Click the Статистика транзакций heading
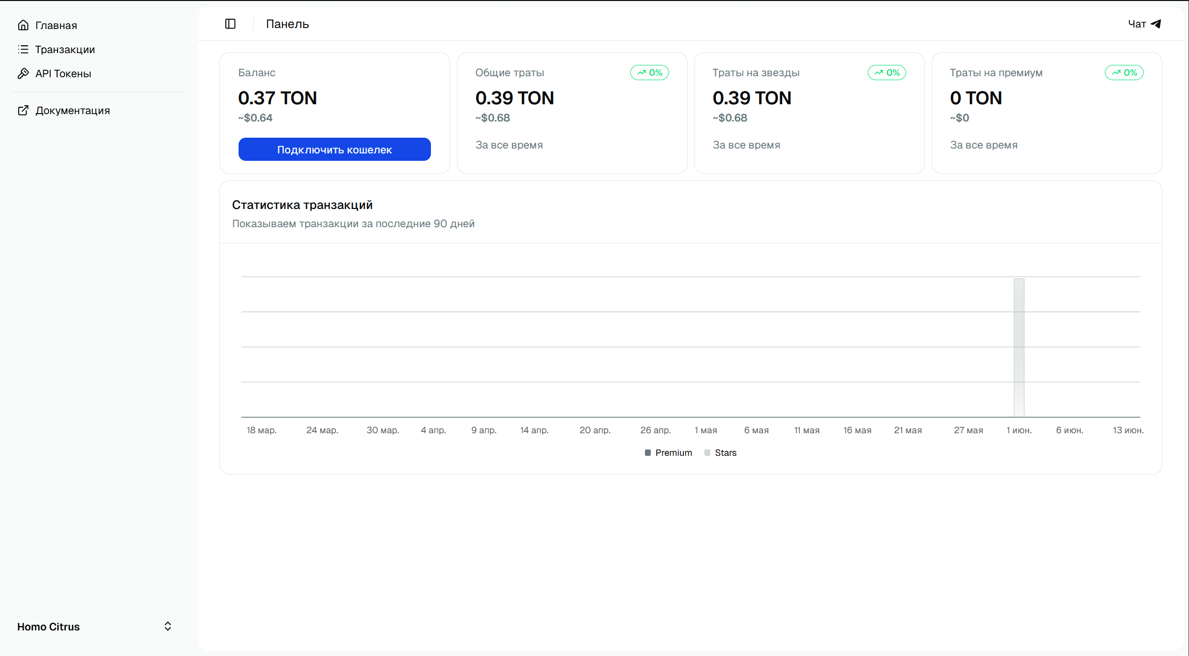This screenshot has width=1189, height=656. click(x=302, y=205)
